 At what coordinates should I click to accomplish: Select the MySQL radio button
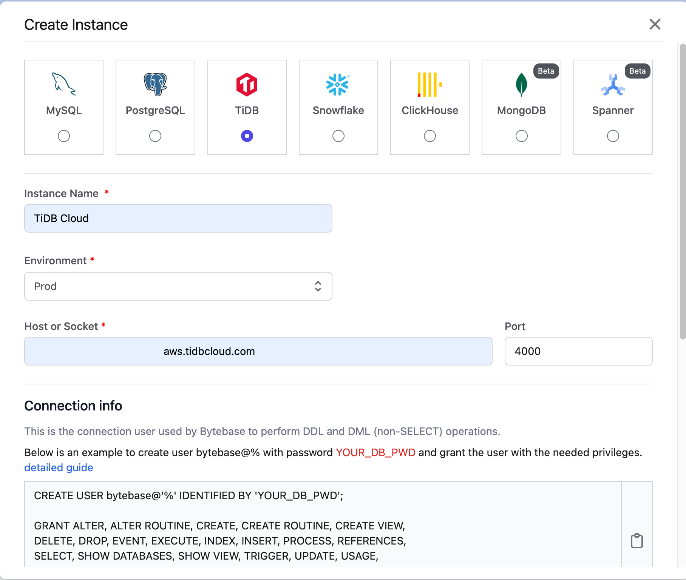[x=63, y=136]
